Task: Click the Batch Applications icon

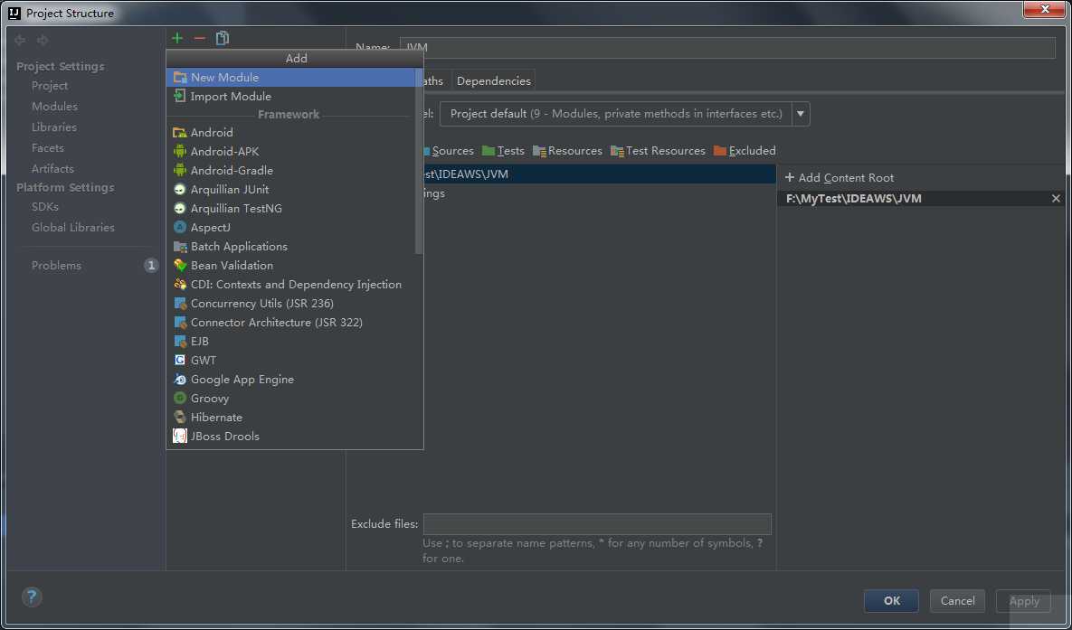Action: [180, 247]
